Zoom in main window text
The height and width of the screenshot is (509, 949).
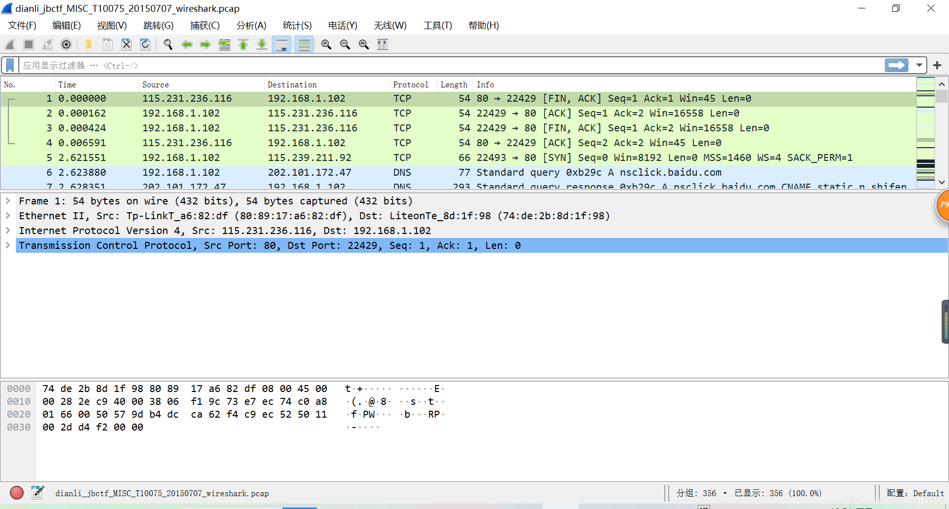click(x=326, y=44)
